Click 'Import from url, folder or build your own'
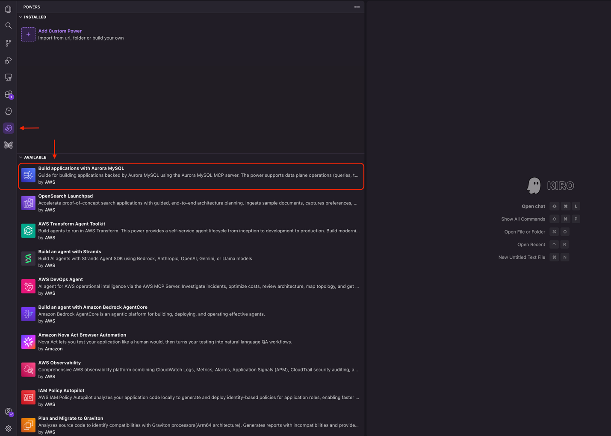The height and width of the screenshot is (436, 611). [x=81, y=38]
